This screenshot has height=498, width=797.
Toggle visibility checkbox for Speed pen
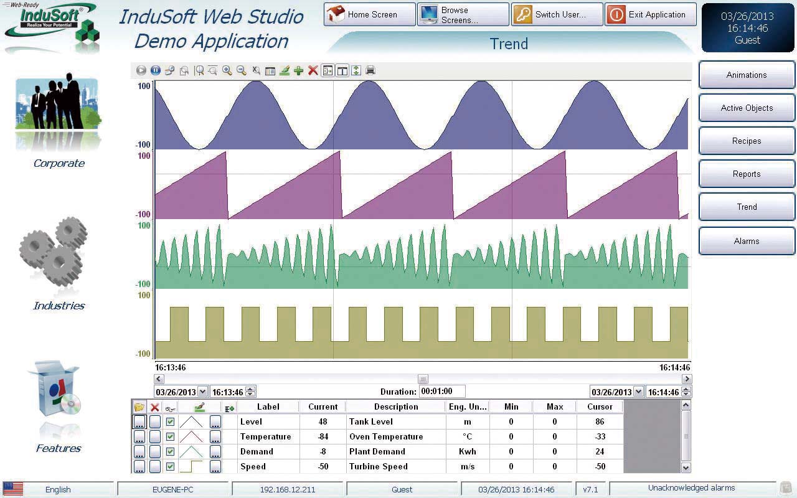click(170, 467)
